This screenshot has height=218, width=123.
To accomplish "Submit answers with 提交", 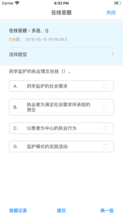I will 61,211.
